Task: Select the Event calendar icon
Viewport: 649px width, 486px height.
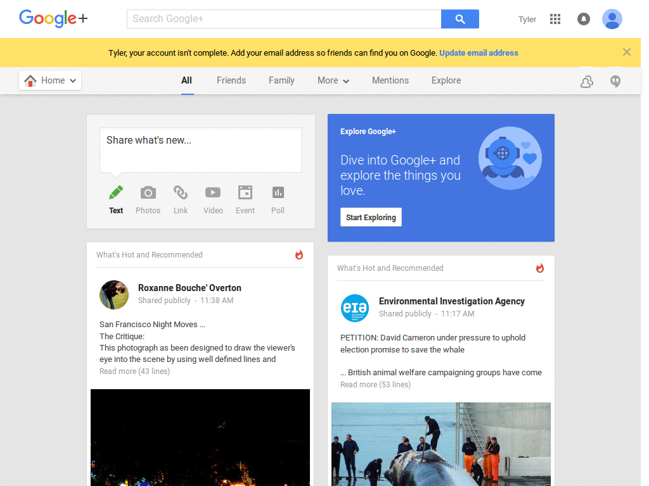Action: [245, 192]
